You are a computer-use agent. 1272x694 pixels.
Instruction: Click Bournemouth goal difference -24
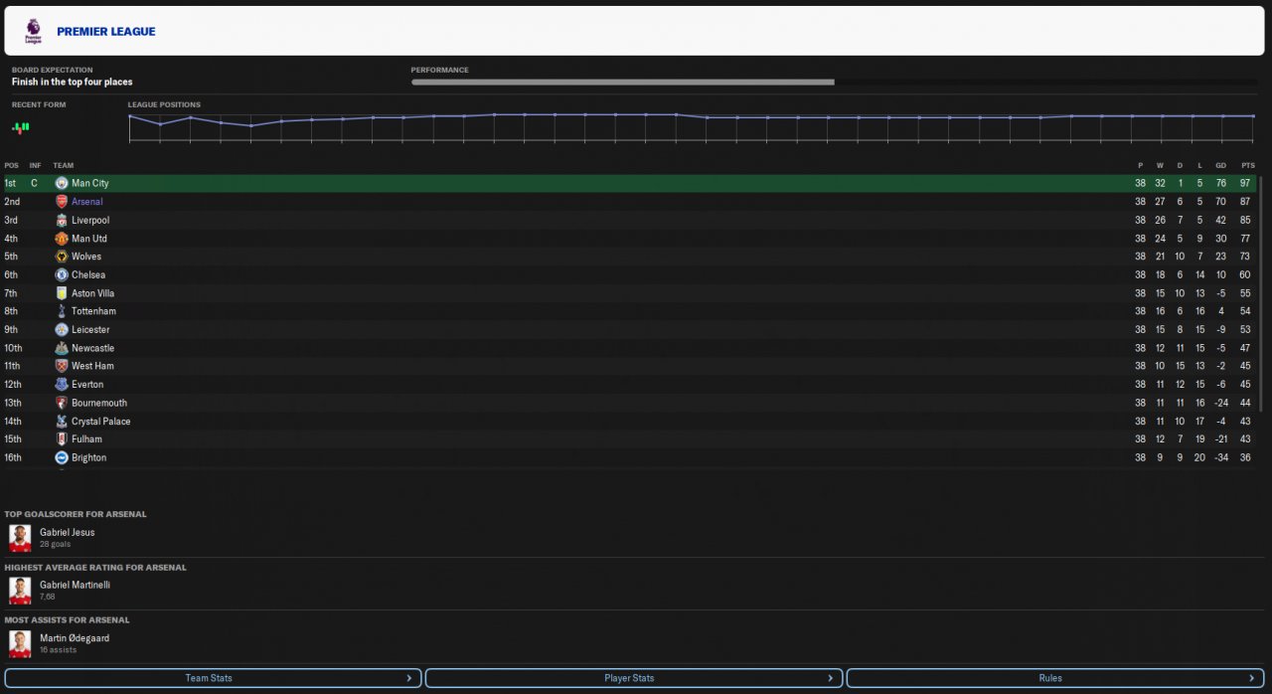pos(1219,403)
